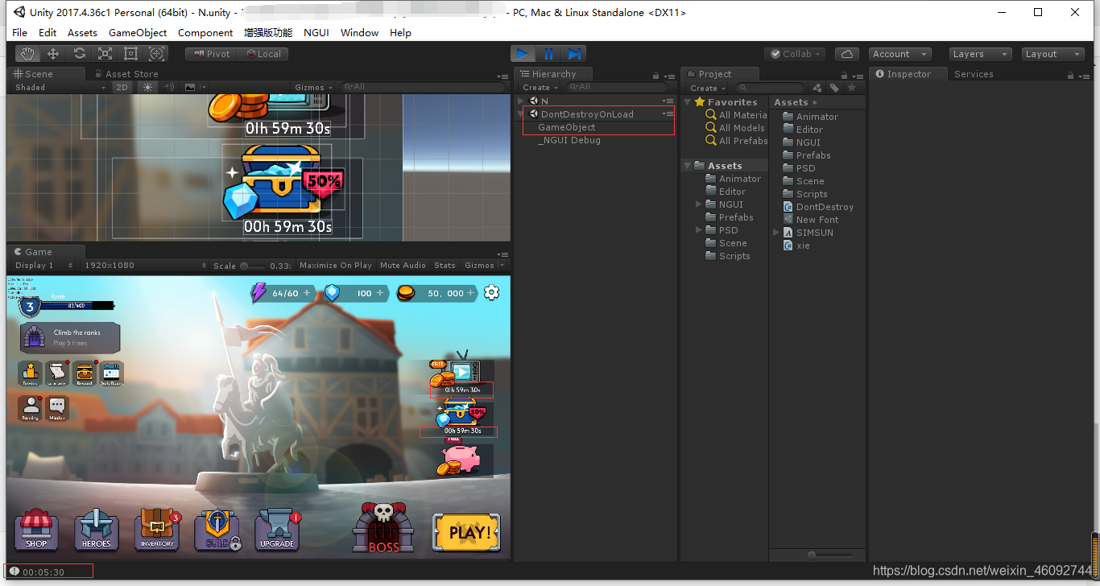Expand the NGUI folder in Assets tree
The width and height of the screenshot is (1100, 586).
pos(699,204)
